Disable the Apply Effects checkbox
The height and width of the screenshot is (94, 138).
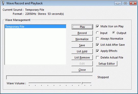pos(97,51)
